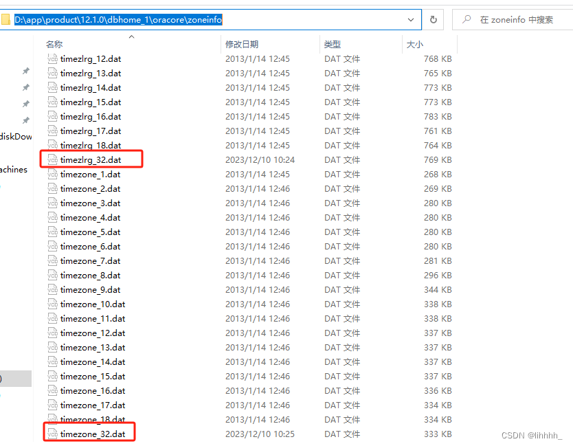Click the file icon of timezone_13.dat
Viewport: 573px width, 446px height.
coord(53,348)
